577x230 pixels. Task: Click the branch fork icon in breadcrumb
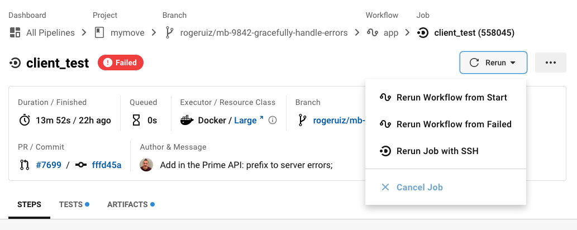click(169, 32)
